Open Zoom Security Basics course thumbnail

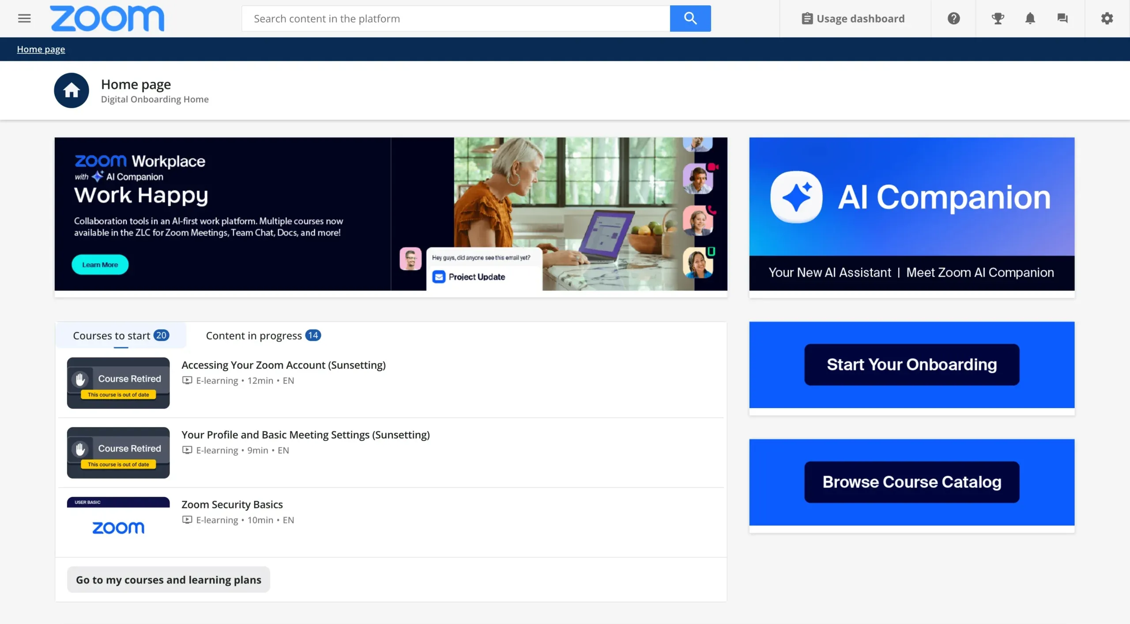118,522
